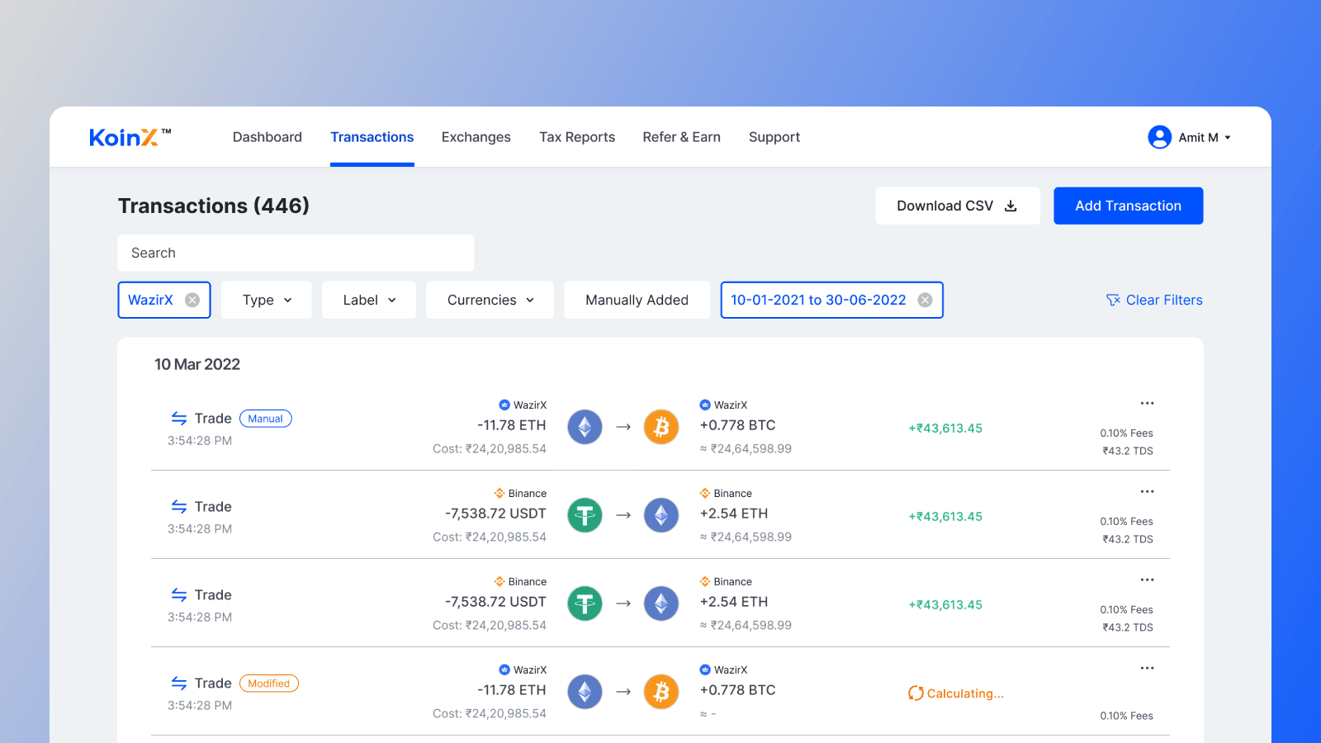Click the KoinX logo
Viewport: 1321px width, 743px height.
click(130, 137)
